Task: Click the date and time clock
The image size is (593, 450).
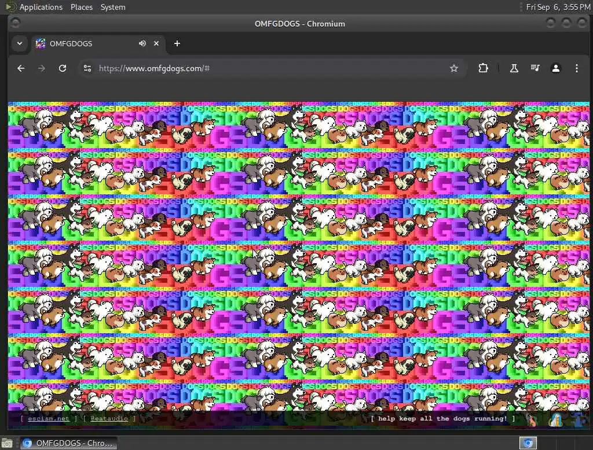Action: 558,7
